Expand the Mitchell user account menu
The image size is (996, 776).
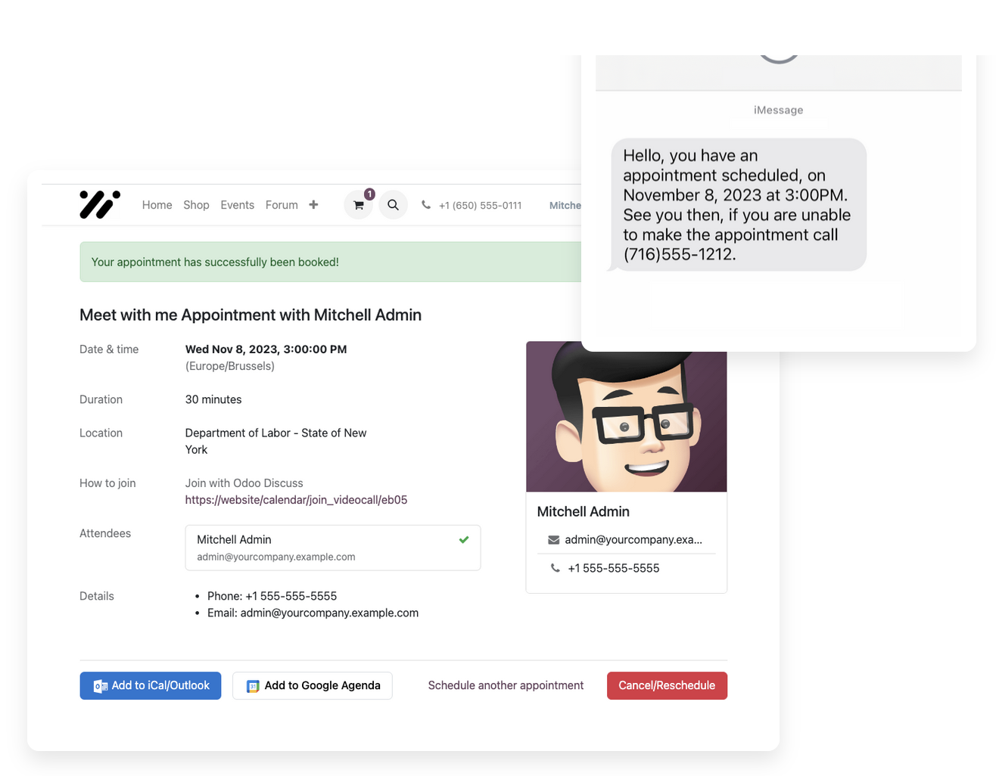tap(565, 205)
